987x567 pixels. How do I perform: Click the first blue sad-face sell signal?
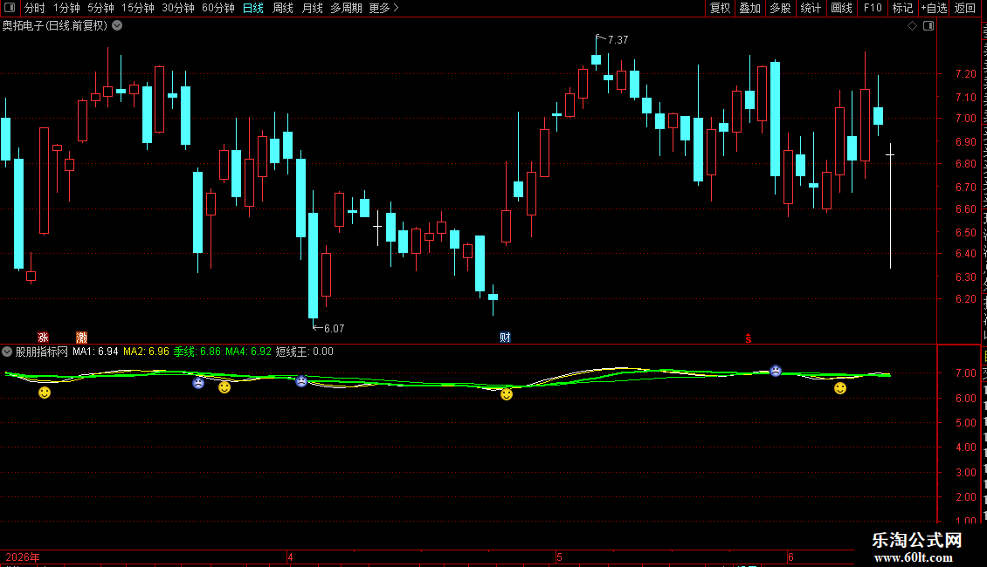coord(198,383)
